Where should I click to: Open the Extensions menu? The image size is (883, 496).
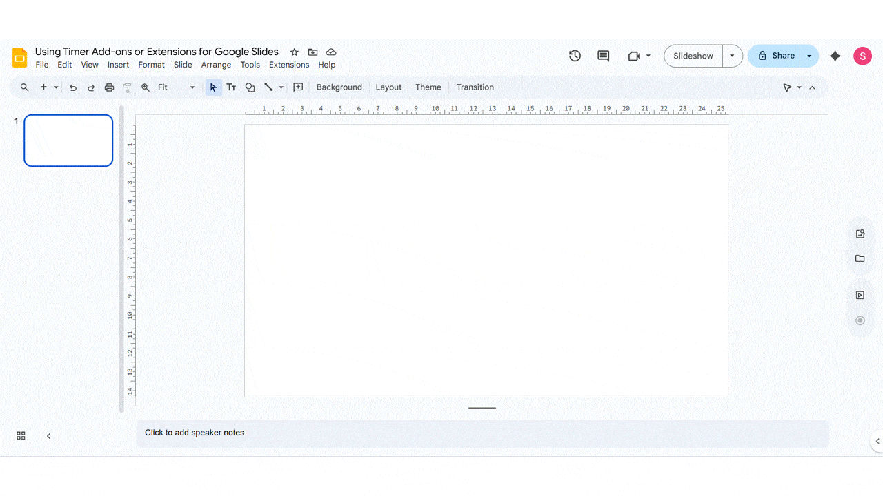click(x=288, y=64)
